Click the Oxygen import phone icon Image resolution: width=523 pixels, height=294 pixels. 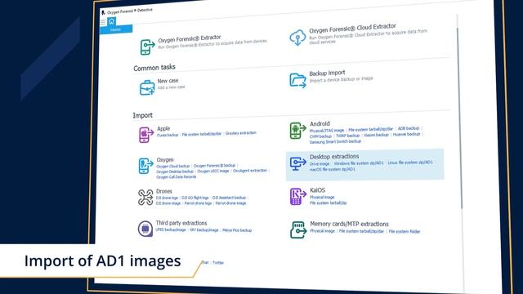point(145,166)
